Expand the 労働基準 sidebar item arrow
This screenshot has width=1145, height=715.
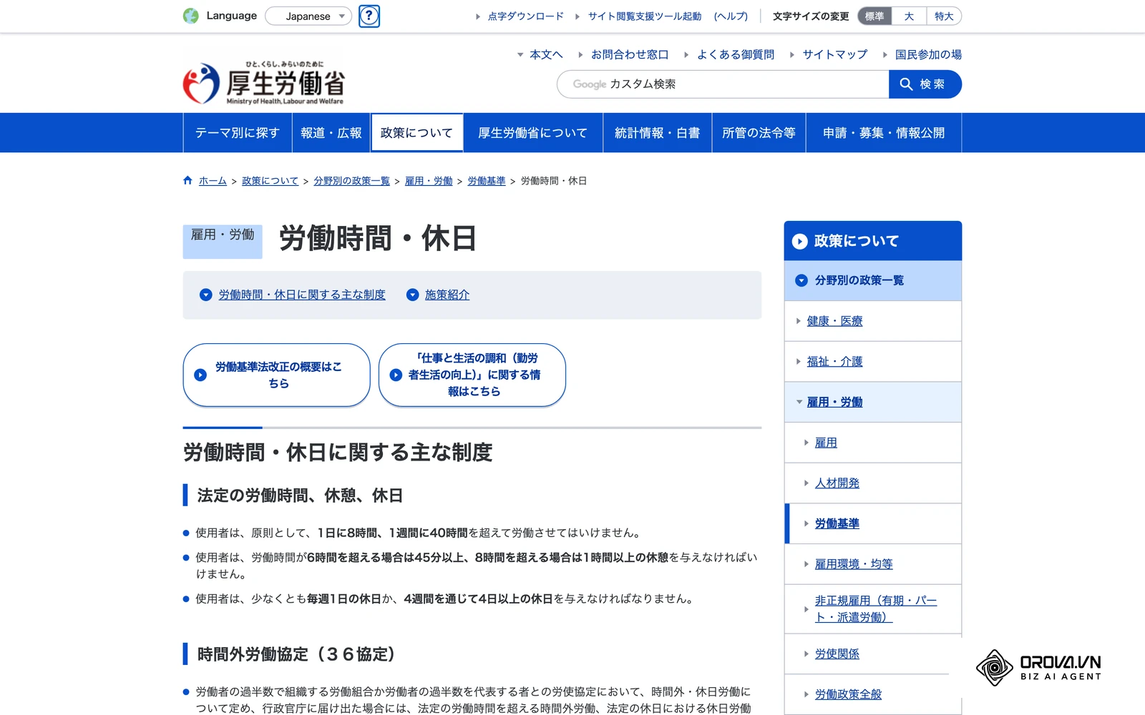[x=807, y=523]
